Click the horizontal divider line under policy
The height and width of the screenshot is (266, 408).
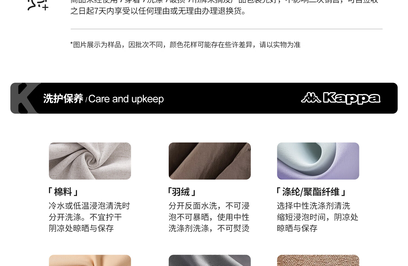pos(227,29)
